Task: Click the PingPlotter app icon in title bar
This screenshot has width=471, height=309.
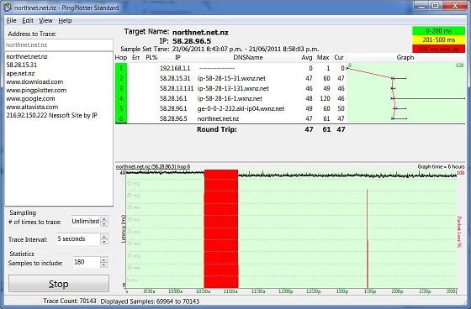Action: click(x=7, y=8)
